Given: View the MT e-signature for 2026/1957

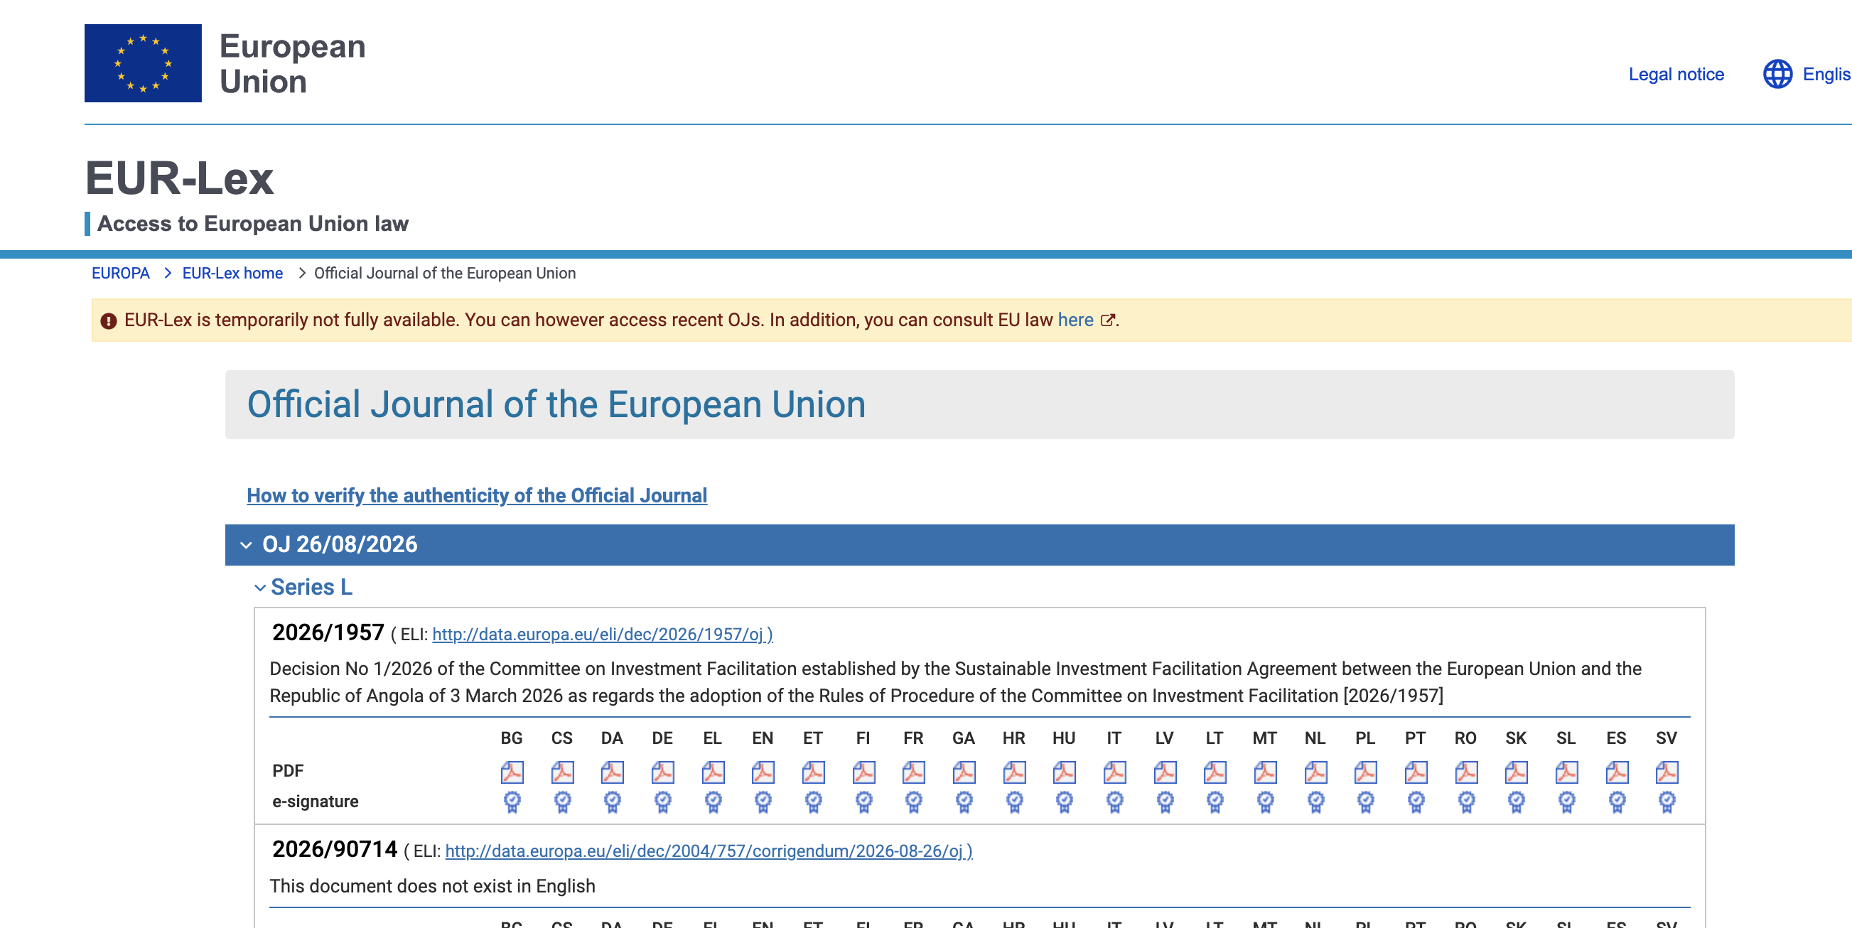Looking at the screenshot, I should (1265, 802).
